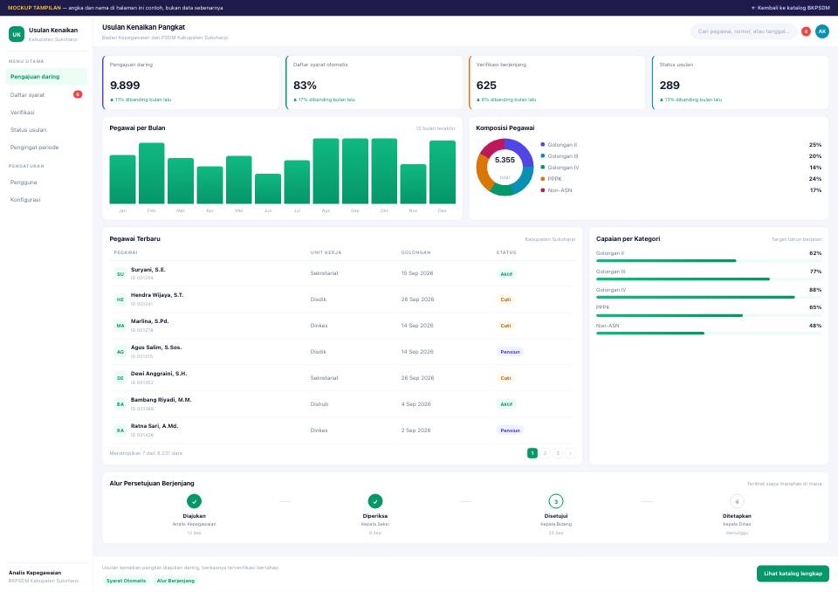
Task: Go to page 3 in pagination
Action: click(558, 453)
